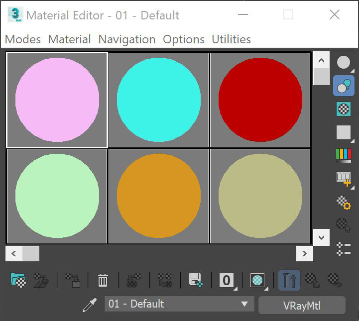The image size is (359, 321).
Task: Click the vertical scrollbar down arrow
Action: pyautogui.click(x=321, y=237)
